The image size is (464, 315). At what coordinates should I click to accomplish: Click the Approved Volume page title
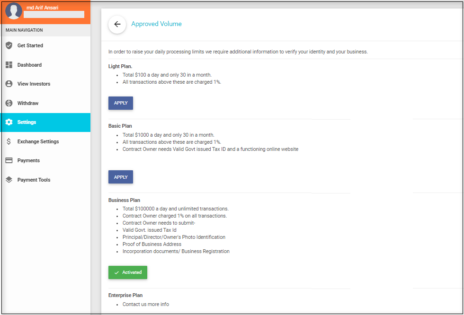point(156,24)
